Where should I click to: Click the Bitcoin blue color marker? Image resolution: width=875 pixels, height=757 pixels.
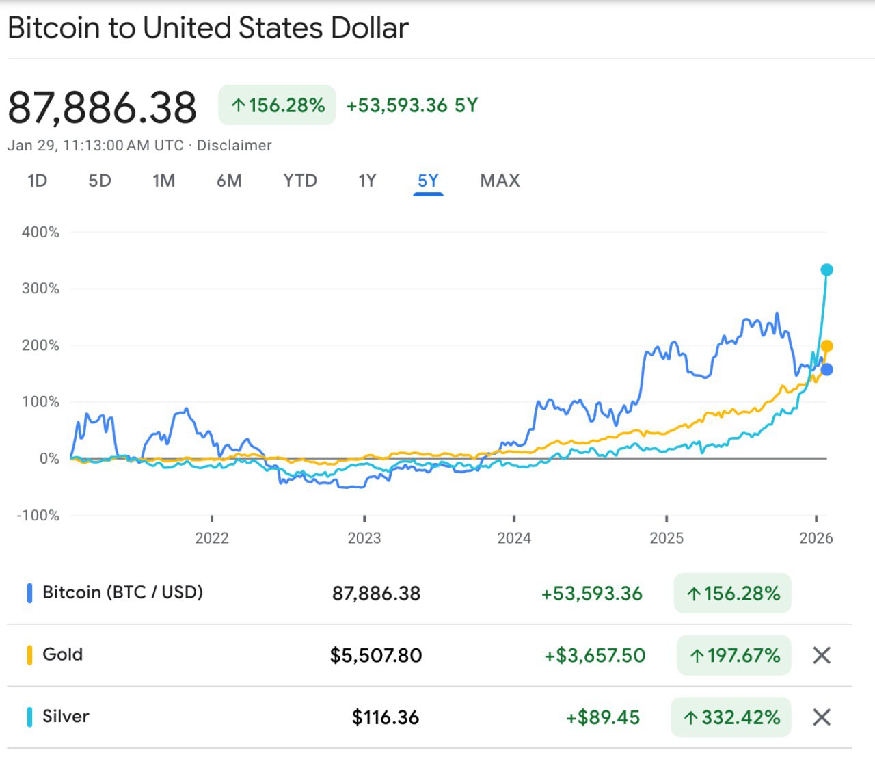tap(29, 593)
